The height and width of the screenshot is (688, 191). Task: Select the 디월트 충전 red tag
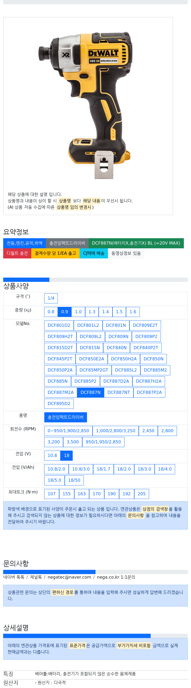pyautogui.click(x=17, y=253)
